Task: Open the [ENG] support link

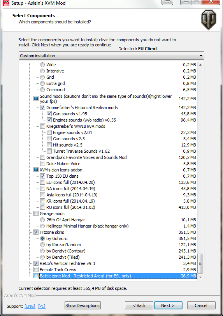Action: point(30,306)
